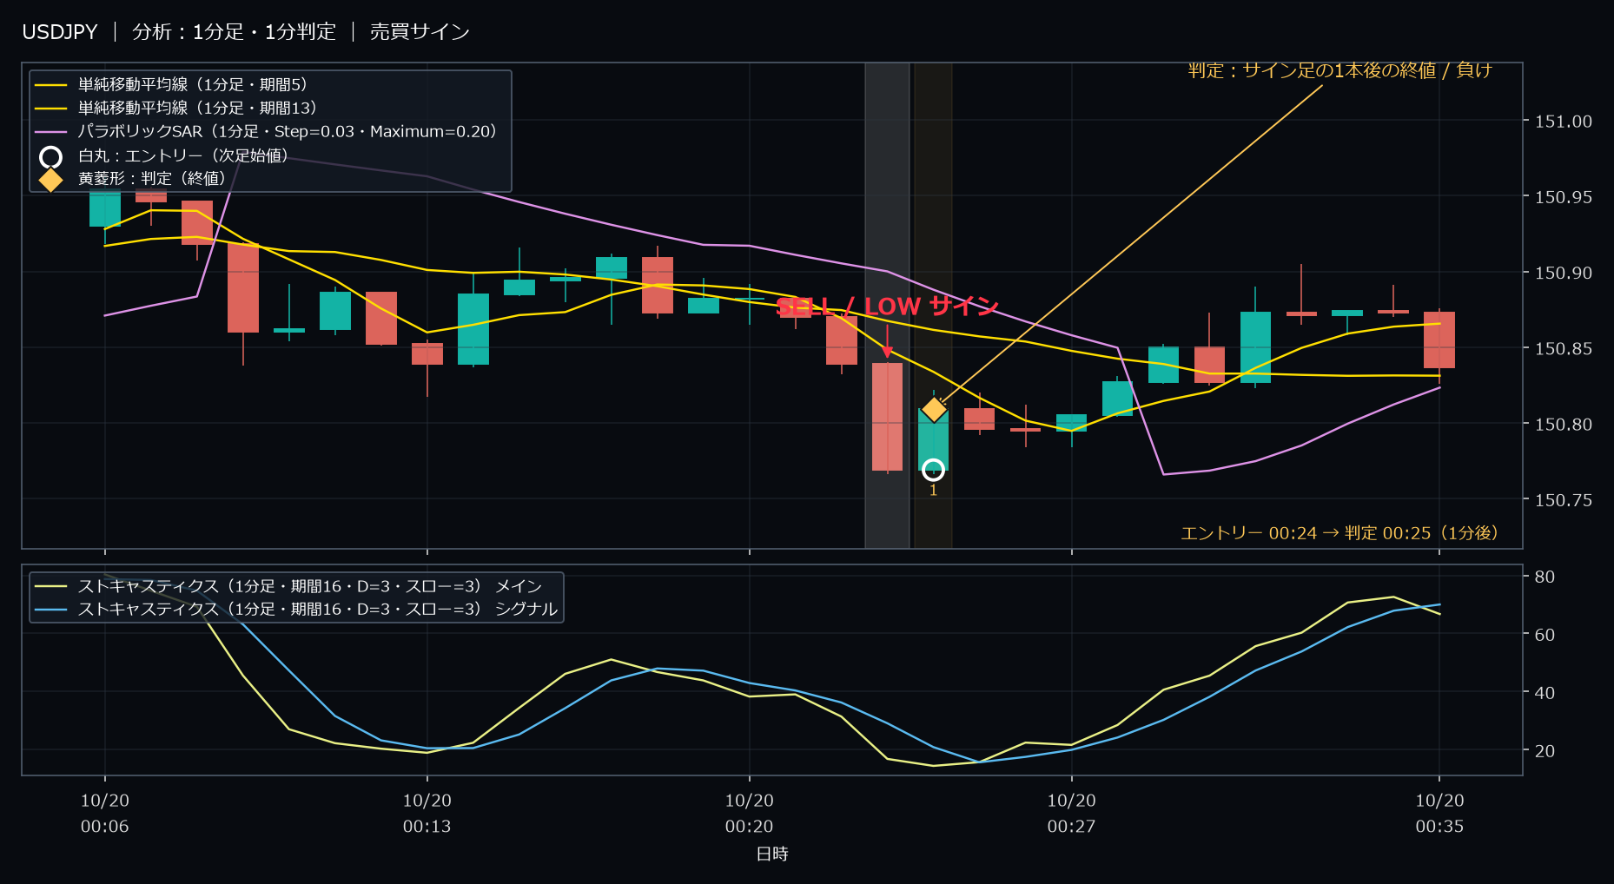The image size is (1614, 884).
Task: Click the 150.80 price axis label
Action: [x=1564, y=424]
